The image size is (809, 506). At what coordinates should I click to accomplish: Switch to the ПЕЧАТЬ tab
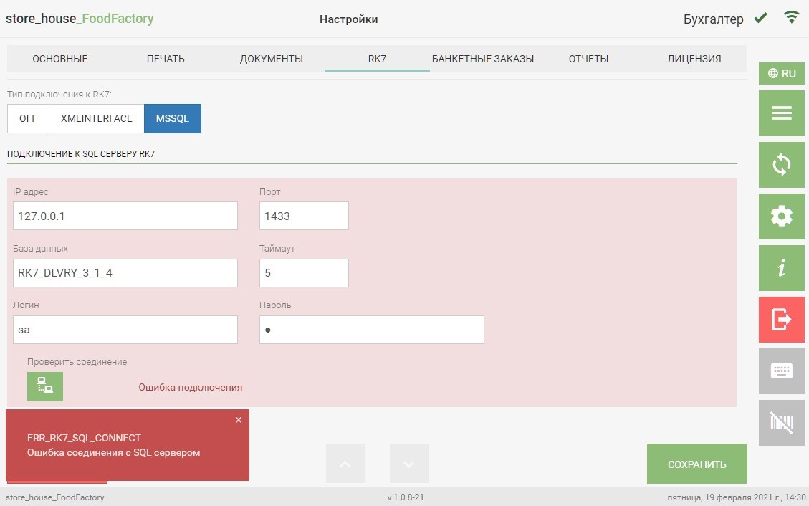pyautogui.click(x=166, y=59)
